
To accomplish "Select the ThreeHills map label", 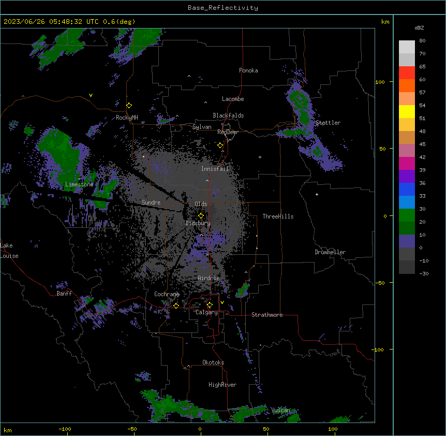I will coord(278,216).
